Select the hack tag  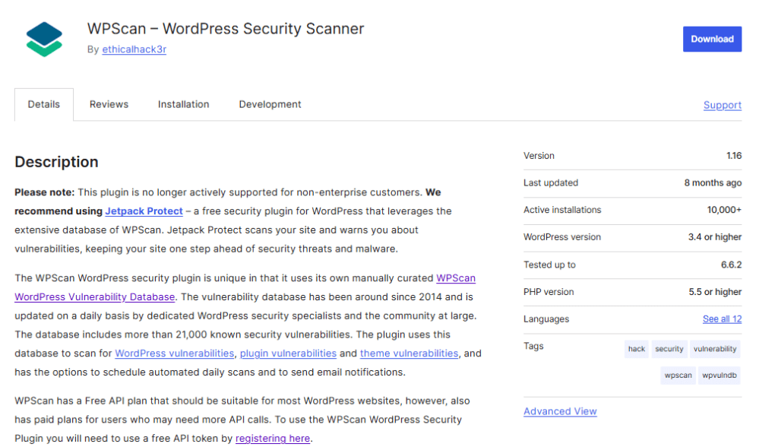[637, 349]
